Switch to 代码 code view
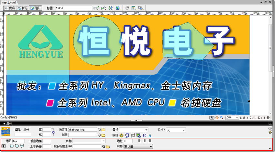 pyautogui.click(x=10, y=8)
